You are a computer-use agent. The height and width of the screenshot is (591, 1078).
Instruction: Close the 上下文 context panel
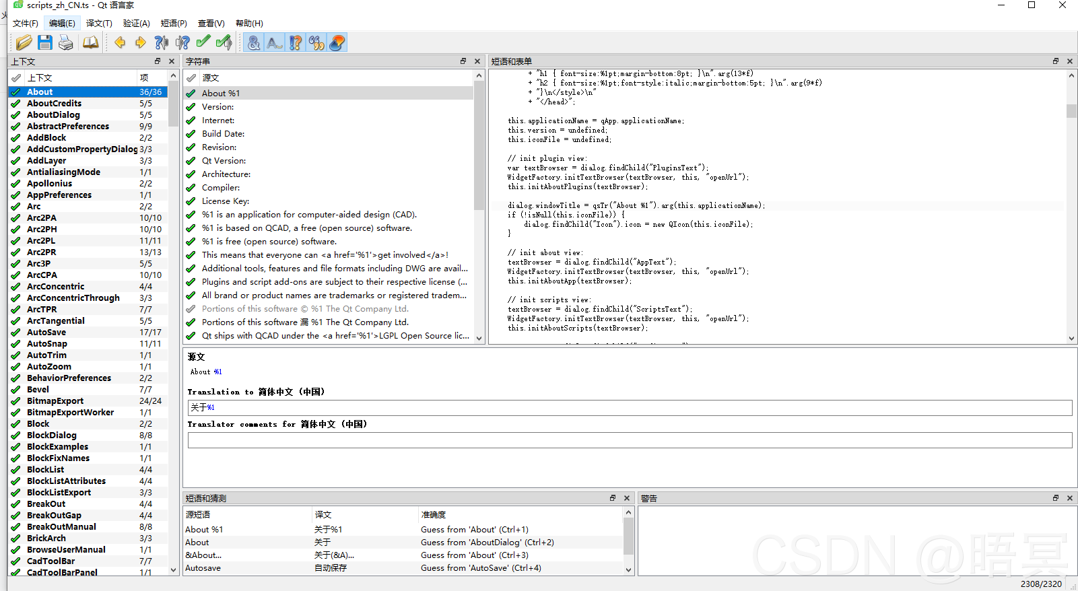(172, 61)
